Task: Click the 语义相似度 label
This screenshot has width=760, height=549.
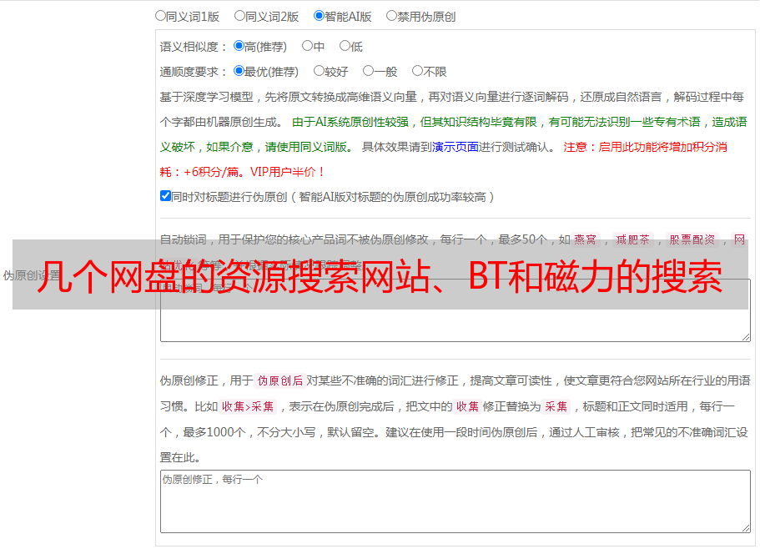Action: coord(193,47)
